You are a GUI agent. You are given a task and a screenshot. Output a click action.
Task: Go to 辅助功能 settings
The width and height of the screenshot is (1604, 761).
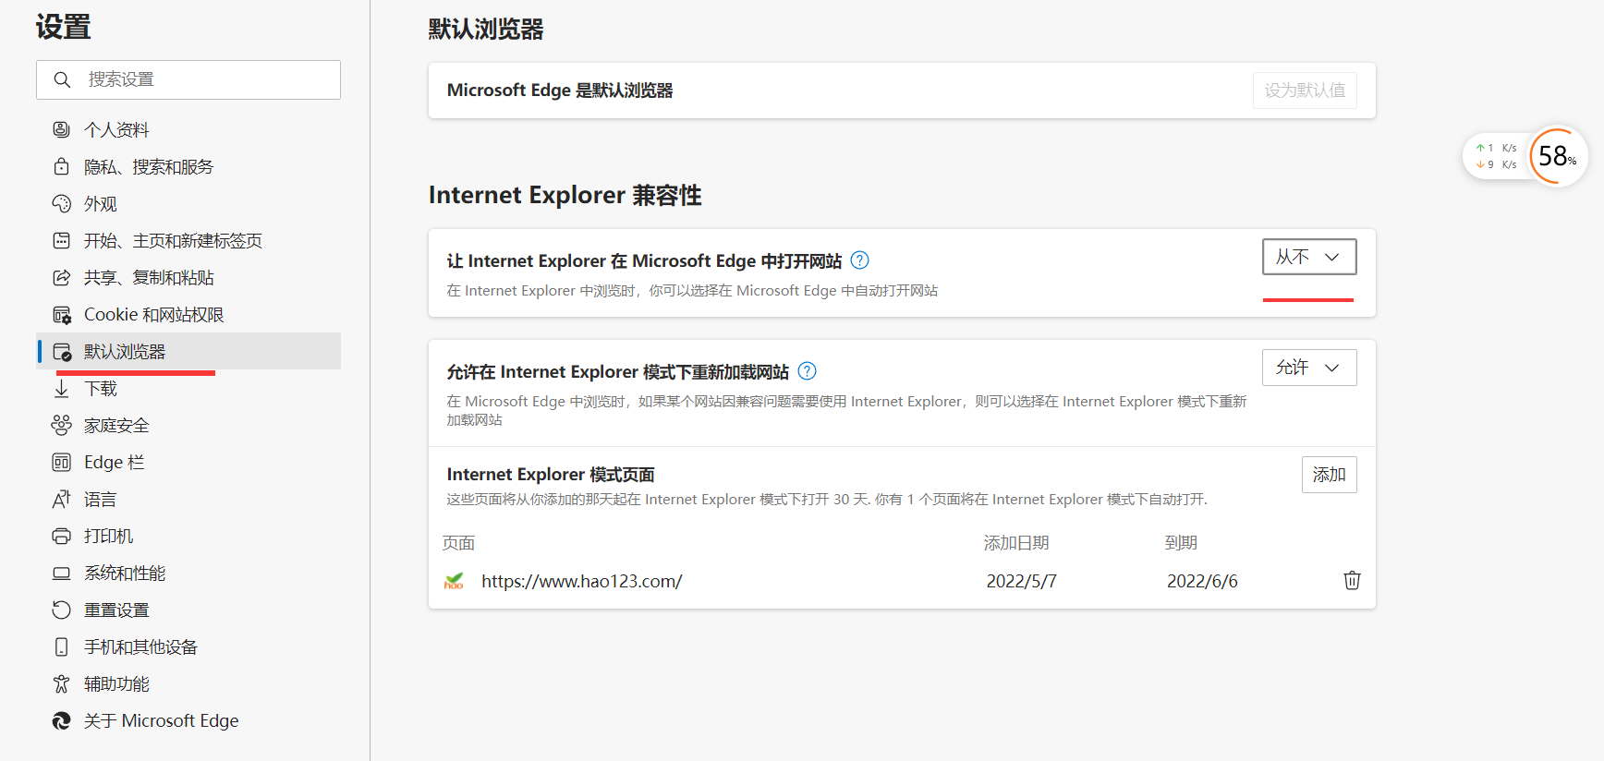[x=188, y=683]
